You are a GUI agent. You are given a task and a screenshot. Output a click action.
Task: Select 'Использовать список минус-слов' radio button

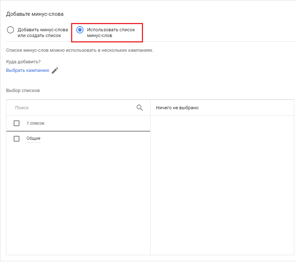click(x=80, y=30)
